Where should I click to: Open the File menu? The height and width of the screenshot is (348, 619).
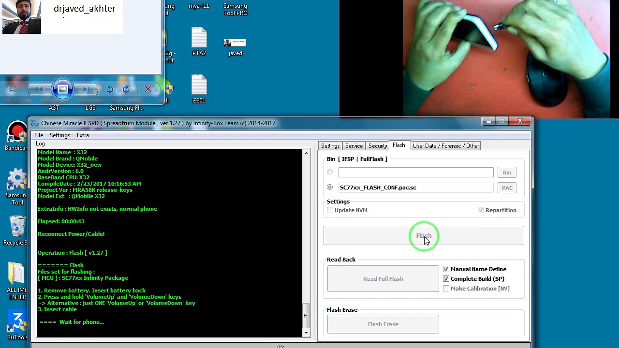point(39,135)
